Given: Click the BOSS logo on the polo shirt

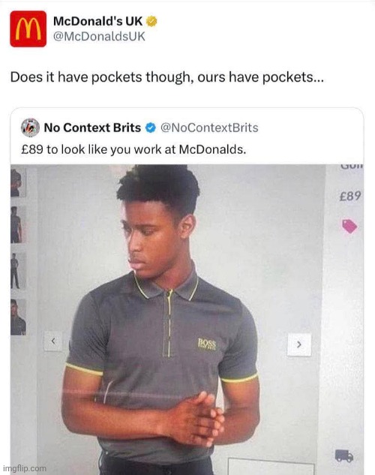Looking at the screenshot, I should tap(207, 344).
